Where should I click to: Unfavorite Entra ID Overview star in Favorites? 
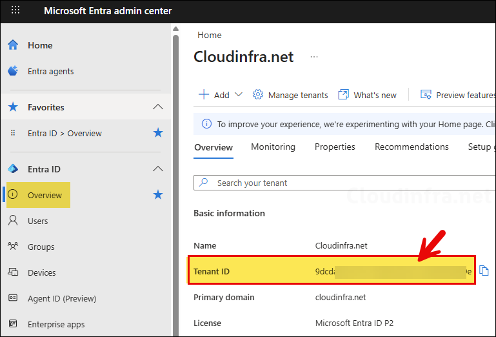point(158,133)
